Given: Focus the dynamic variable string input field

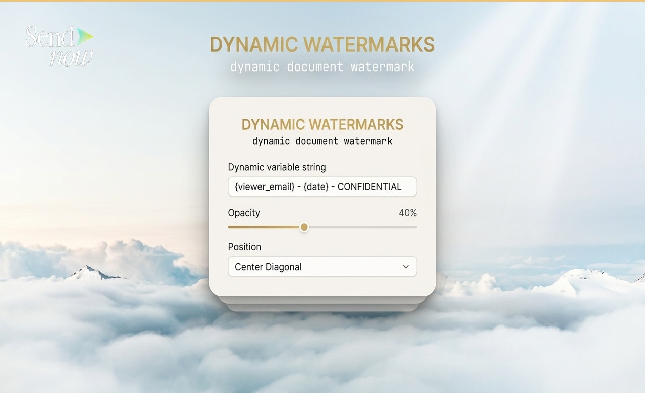Looking at the screenshot, I should pos(322,186).
